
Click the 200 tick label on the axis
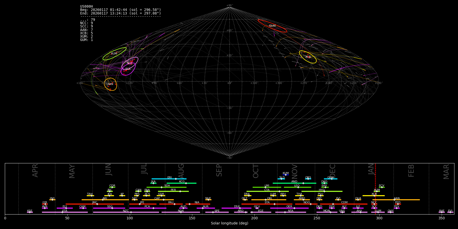pos(254,218)
